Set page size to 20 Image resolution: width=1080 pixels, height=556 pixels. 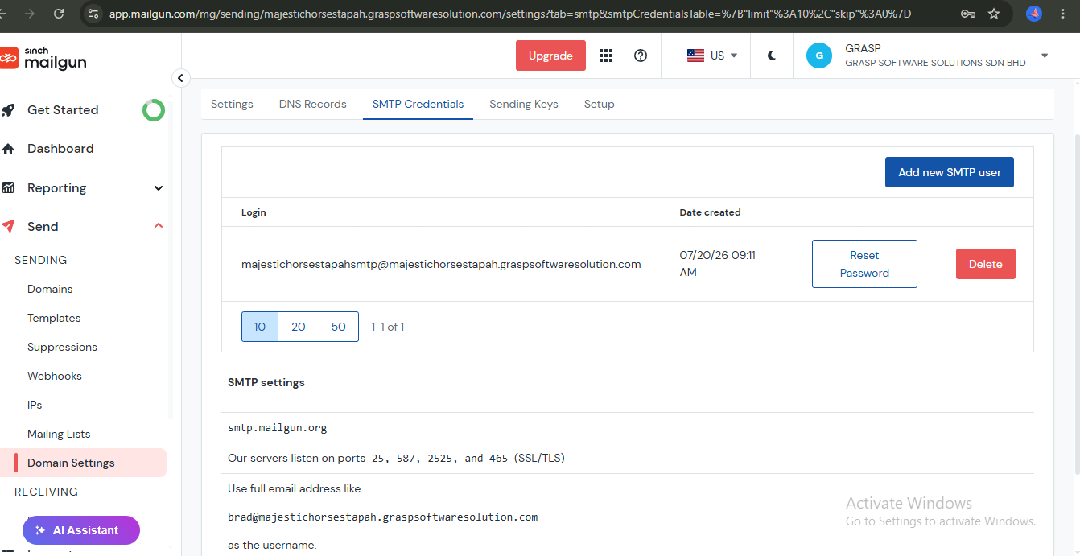click(x=299, y=327)
